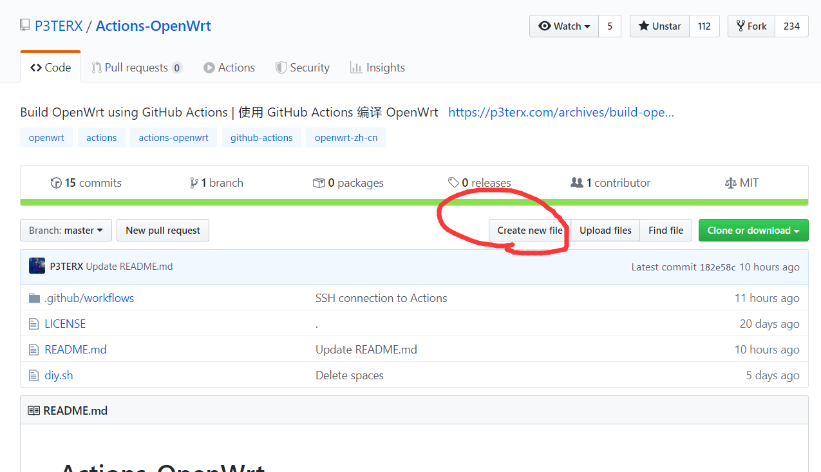Open the Watch notifications dropdown

point(564,26)
